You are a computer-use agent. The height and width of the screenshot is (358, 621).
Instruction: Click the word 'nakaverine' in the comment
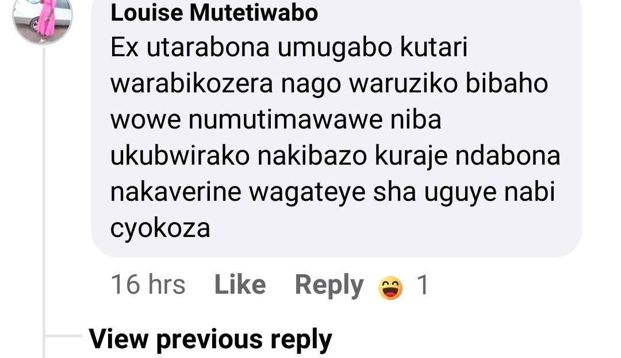point(176,192)
